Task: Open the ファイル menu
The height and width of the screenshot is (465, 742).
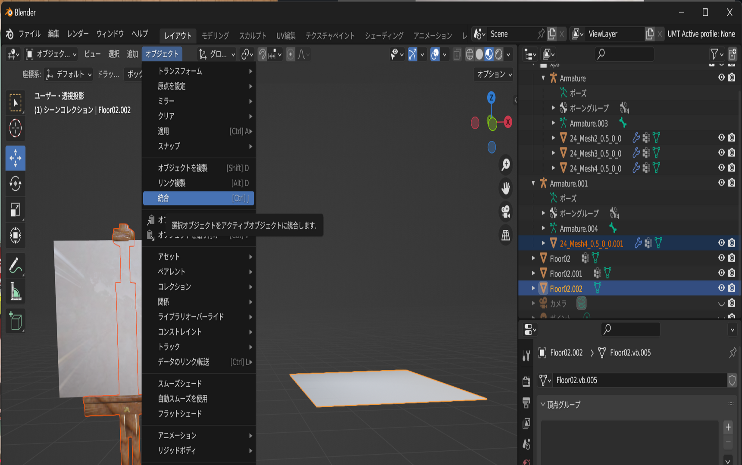Action: (29, 34)
